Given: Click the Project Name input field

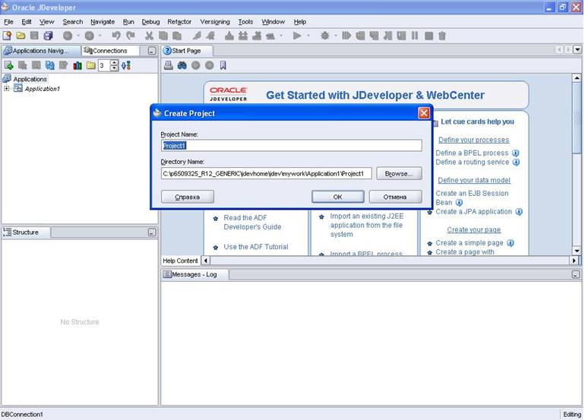Looking at the screenshot, I should tap(292, 146).
